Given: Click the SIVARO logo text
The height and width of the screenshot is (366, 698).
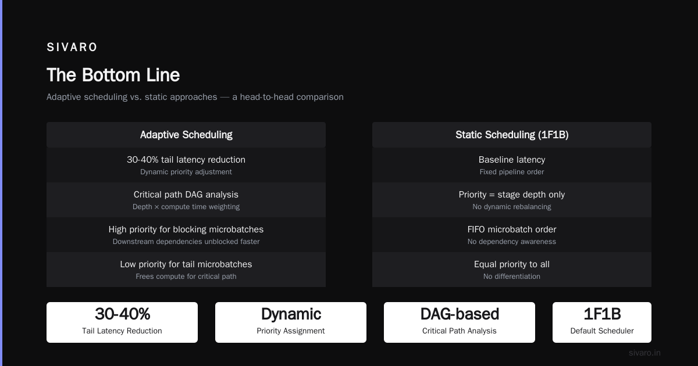Looking at the screenshot, I should click(x=72, y=48).
